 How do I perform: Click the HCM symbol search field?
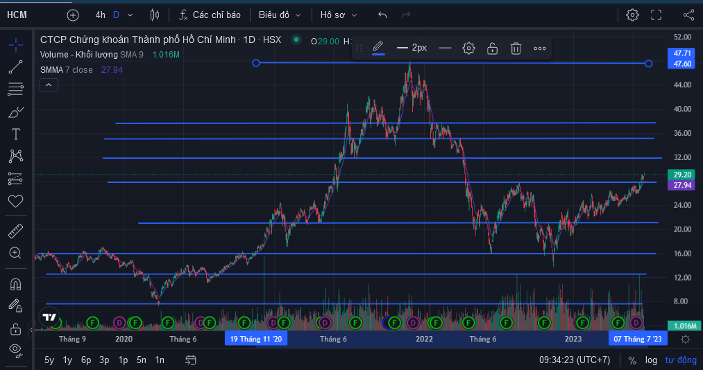17,15
